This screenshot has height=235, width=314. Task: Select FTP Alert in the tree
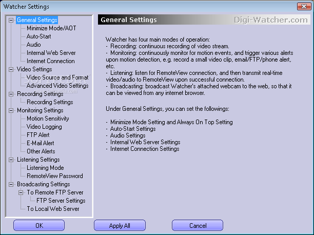(x=38, y=135)
